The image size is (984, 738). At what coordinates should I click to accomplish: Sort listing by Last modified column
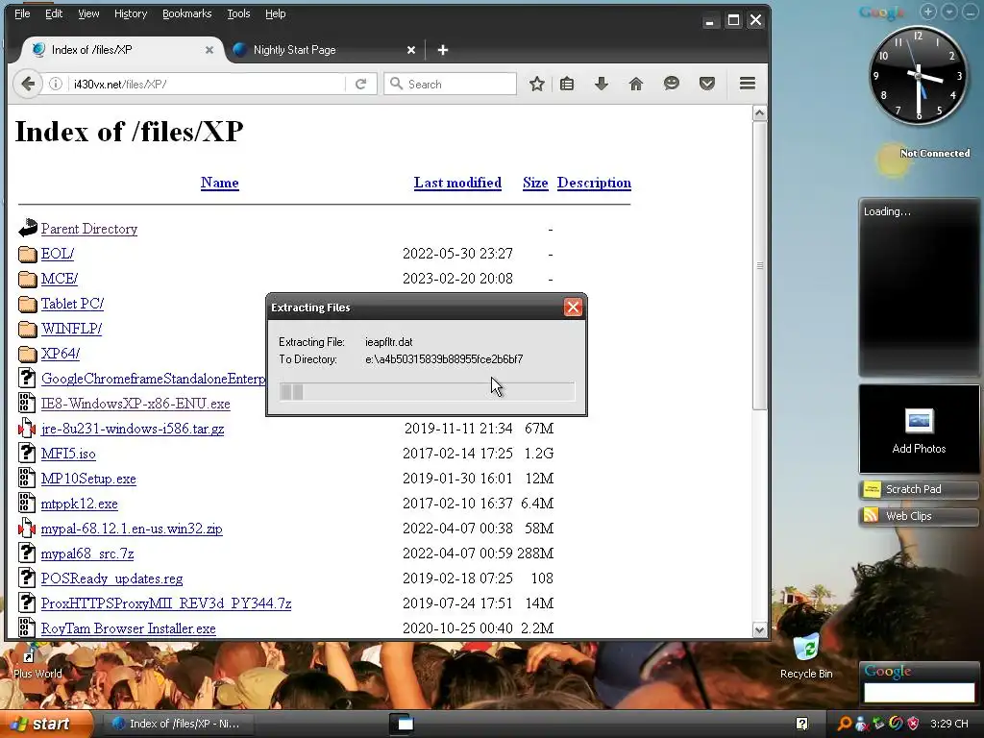457,183
